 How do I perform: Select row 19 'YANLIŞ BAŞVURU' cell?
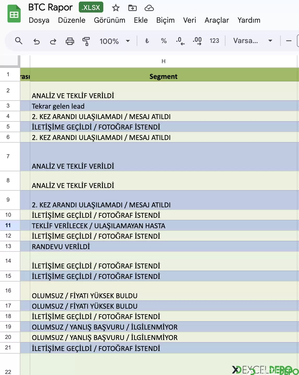[164, 327]
